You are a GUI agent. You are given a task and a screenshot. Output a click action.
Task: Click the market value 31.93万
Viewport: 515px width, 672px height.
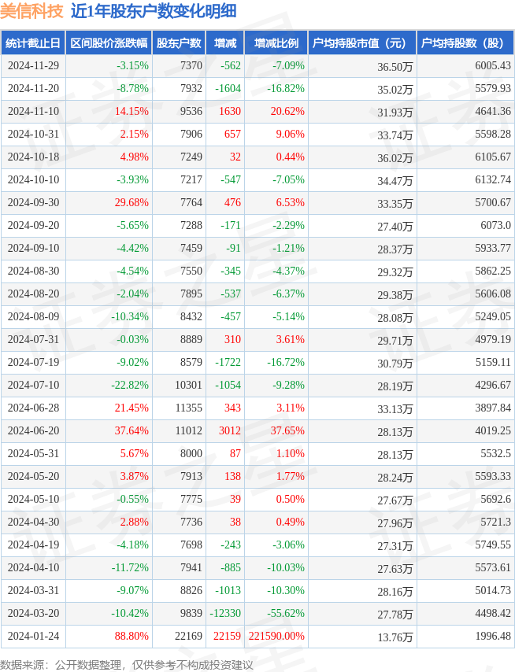395,113
